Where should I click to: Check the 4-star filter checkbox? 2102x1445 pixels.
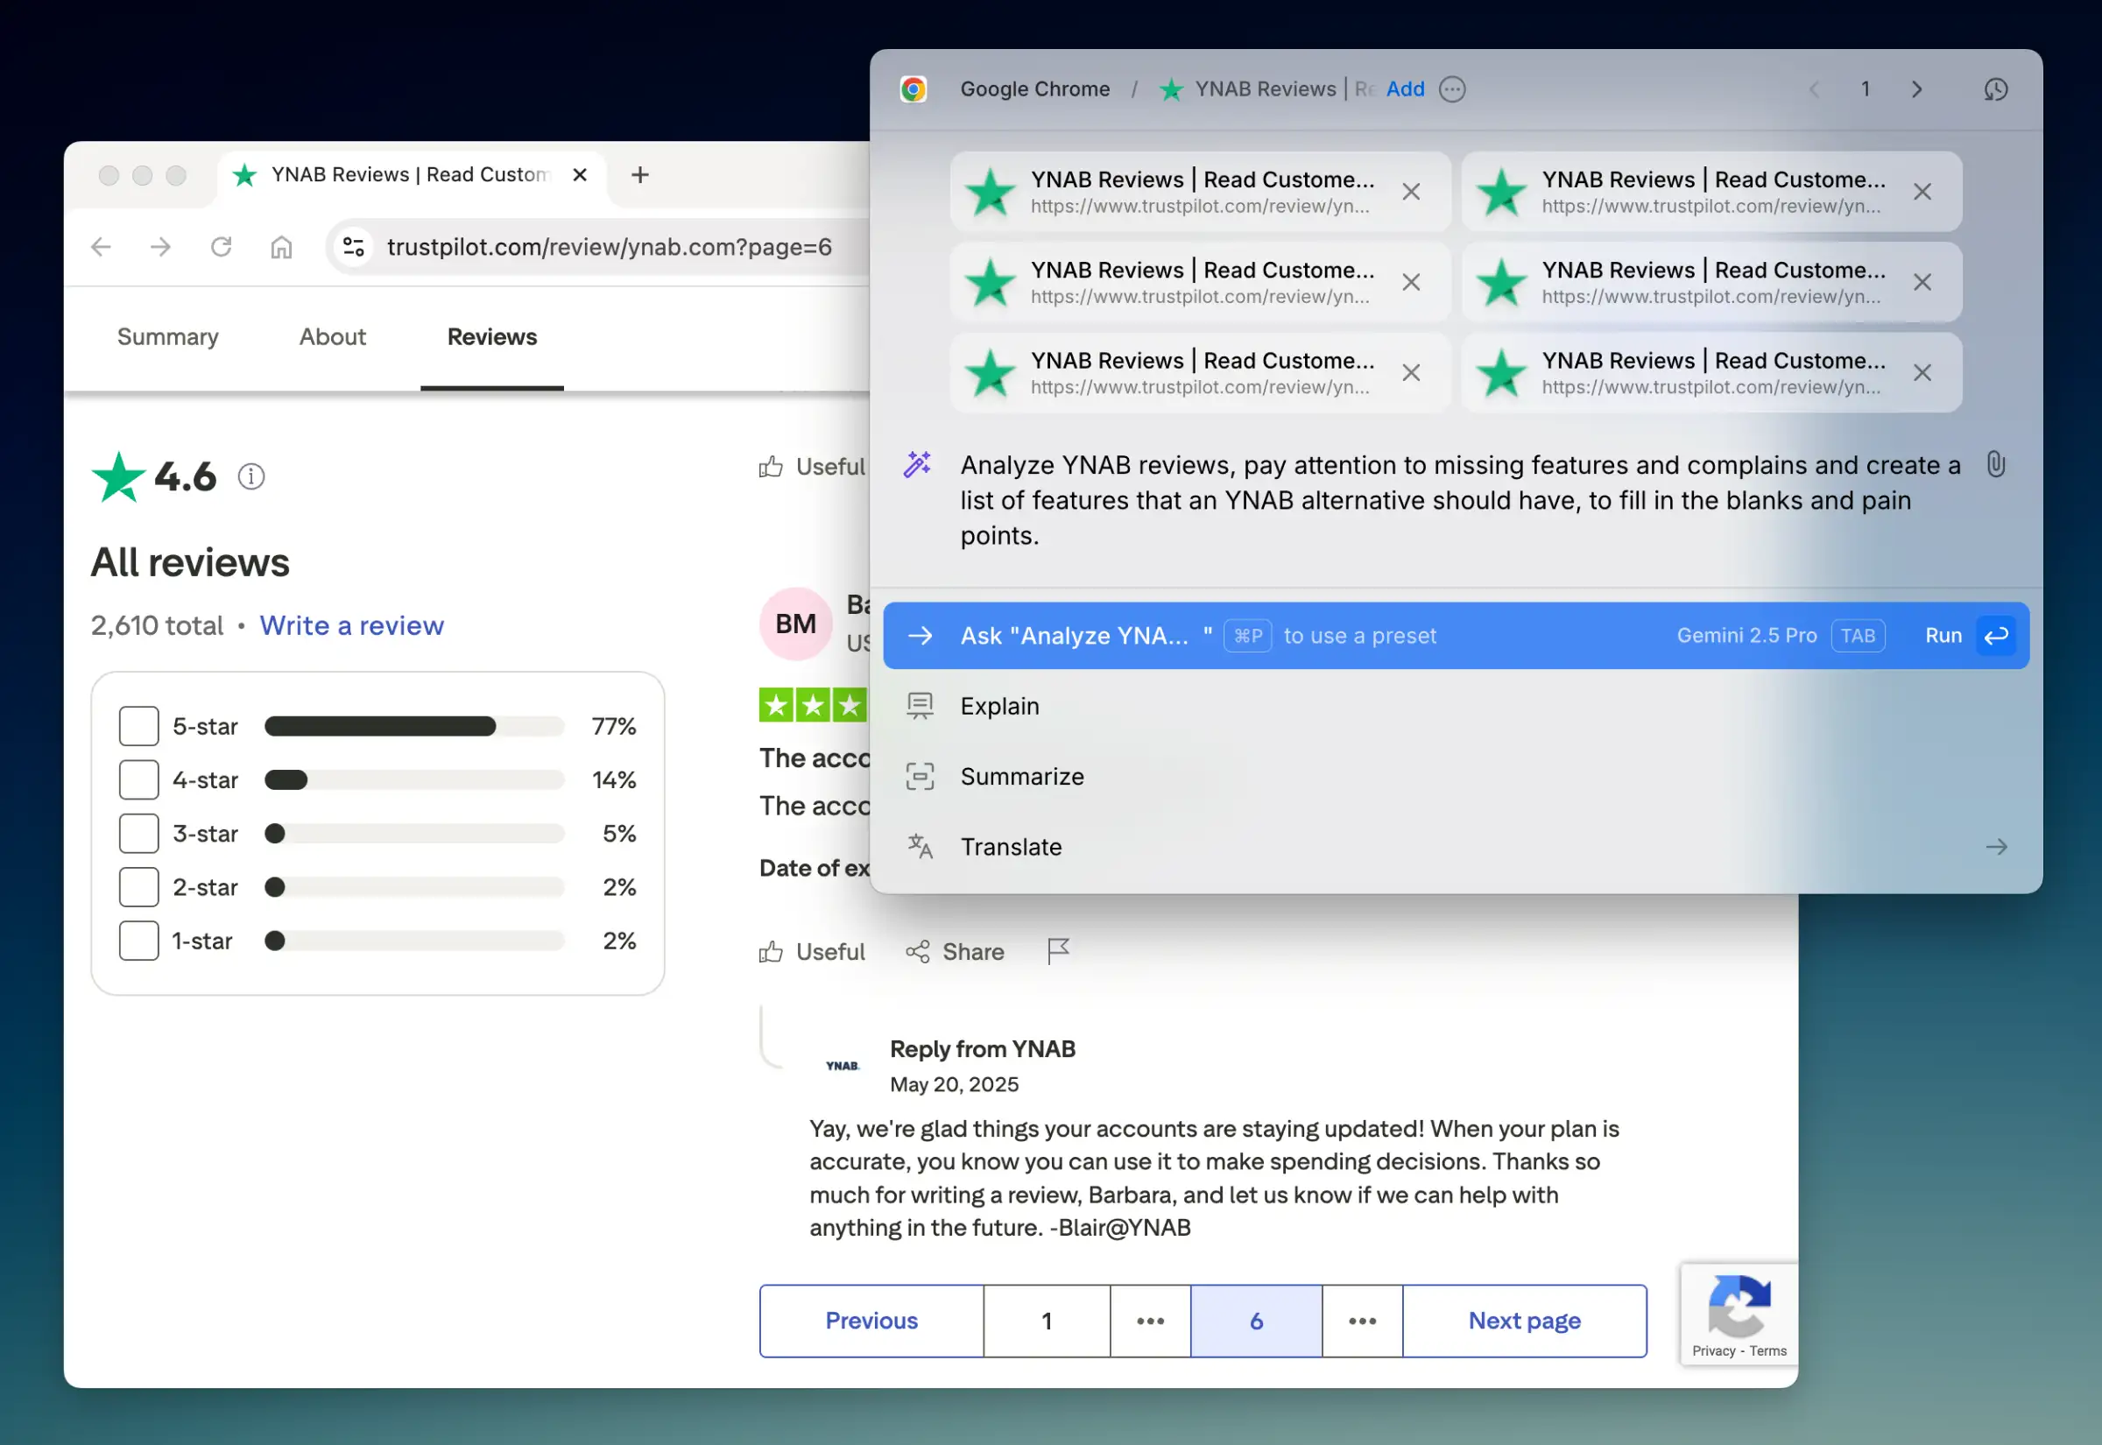click(138, 779)
